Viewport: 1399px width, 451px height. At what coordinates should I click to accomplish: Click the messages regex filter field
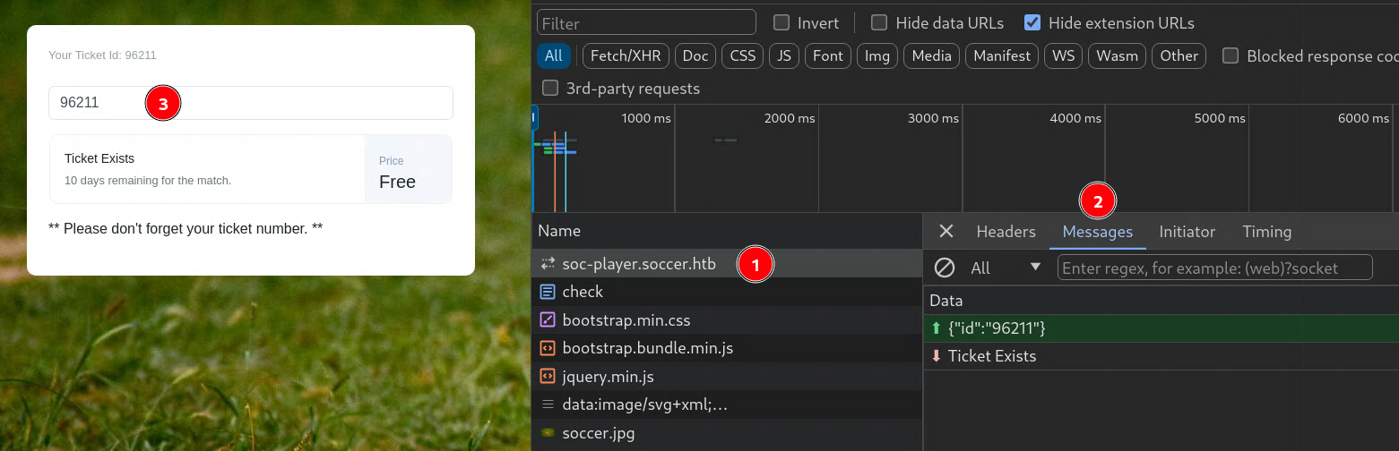click(1214, 268)
